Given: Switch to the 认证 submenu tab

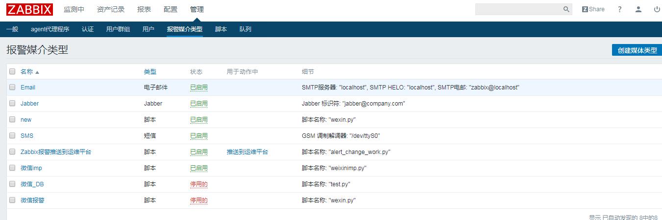Looking at the screenshot, I should click(x=88, y=29).
